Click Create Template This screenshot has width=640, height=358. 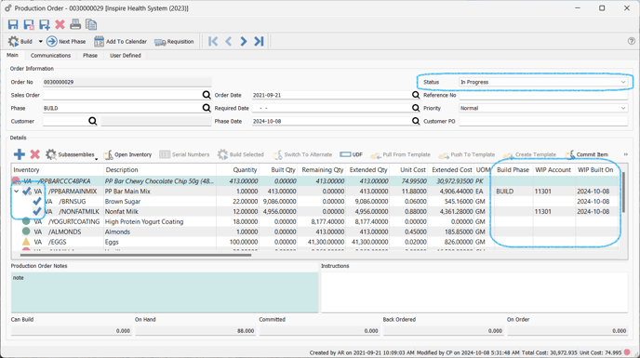coord(529,154)
